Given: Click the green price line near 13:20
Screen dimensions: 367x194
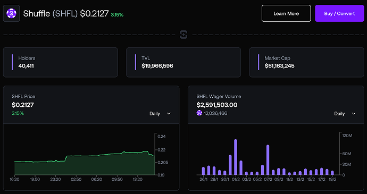Looking at the screenshot, I should coord(138,153).
